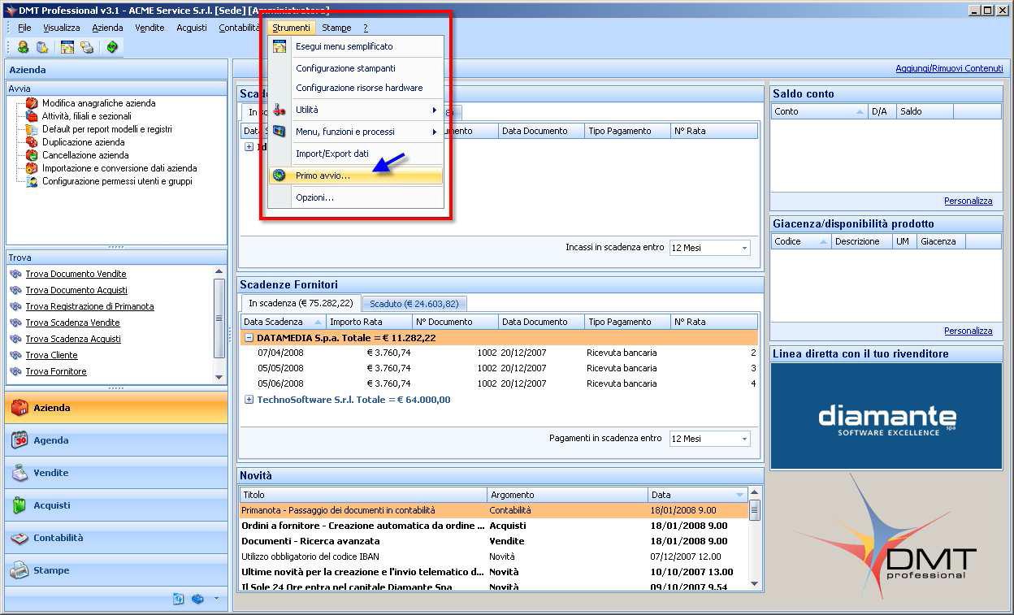The image size is (1014, 615).
Task: Click the calendar icon of Agenda
Action: 19,440
